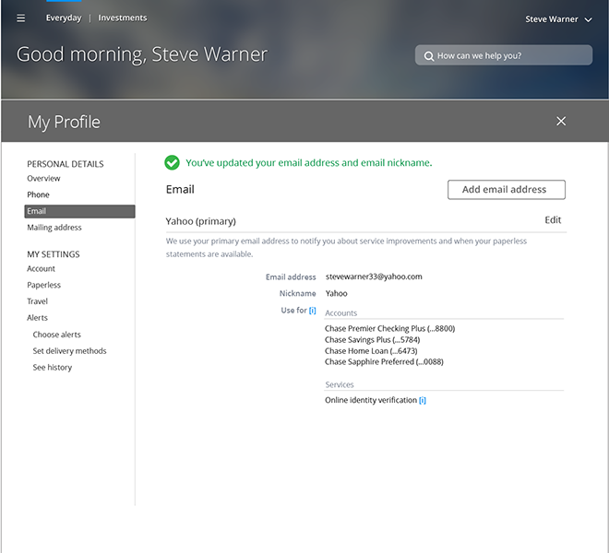Click the Good morning, Steve Warner greeting
Screen dimensions: 609x553
[x=142, y=54]
